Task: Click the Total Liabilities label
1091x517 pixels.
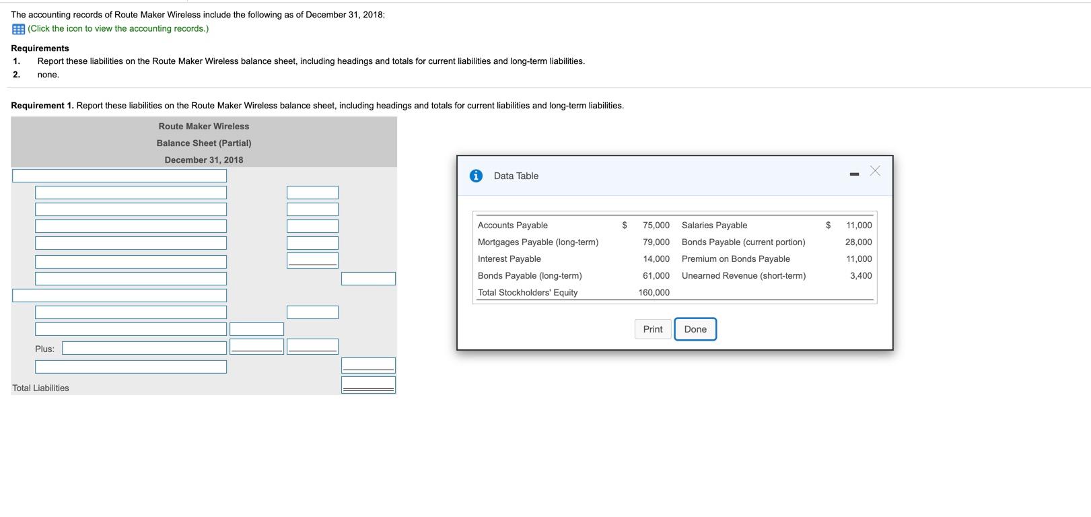Action: tap(40, 388)
